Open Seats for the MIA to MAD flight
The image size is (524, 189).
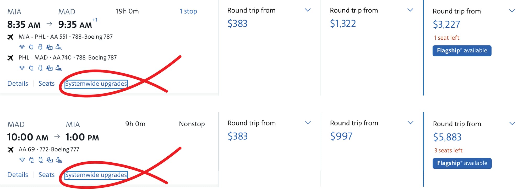pos(47,84)
